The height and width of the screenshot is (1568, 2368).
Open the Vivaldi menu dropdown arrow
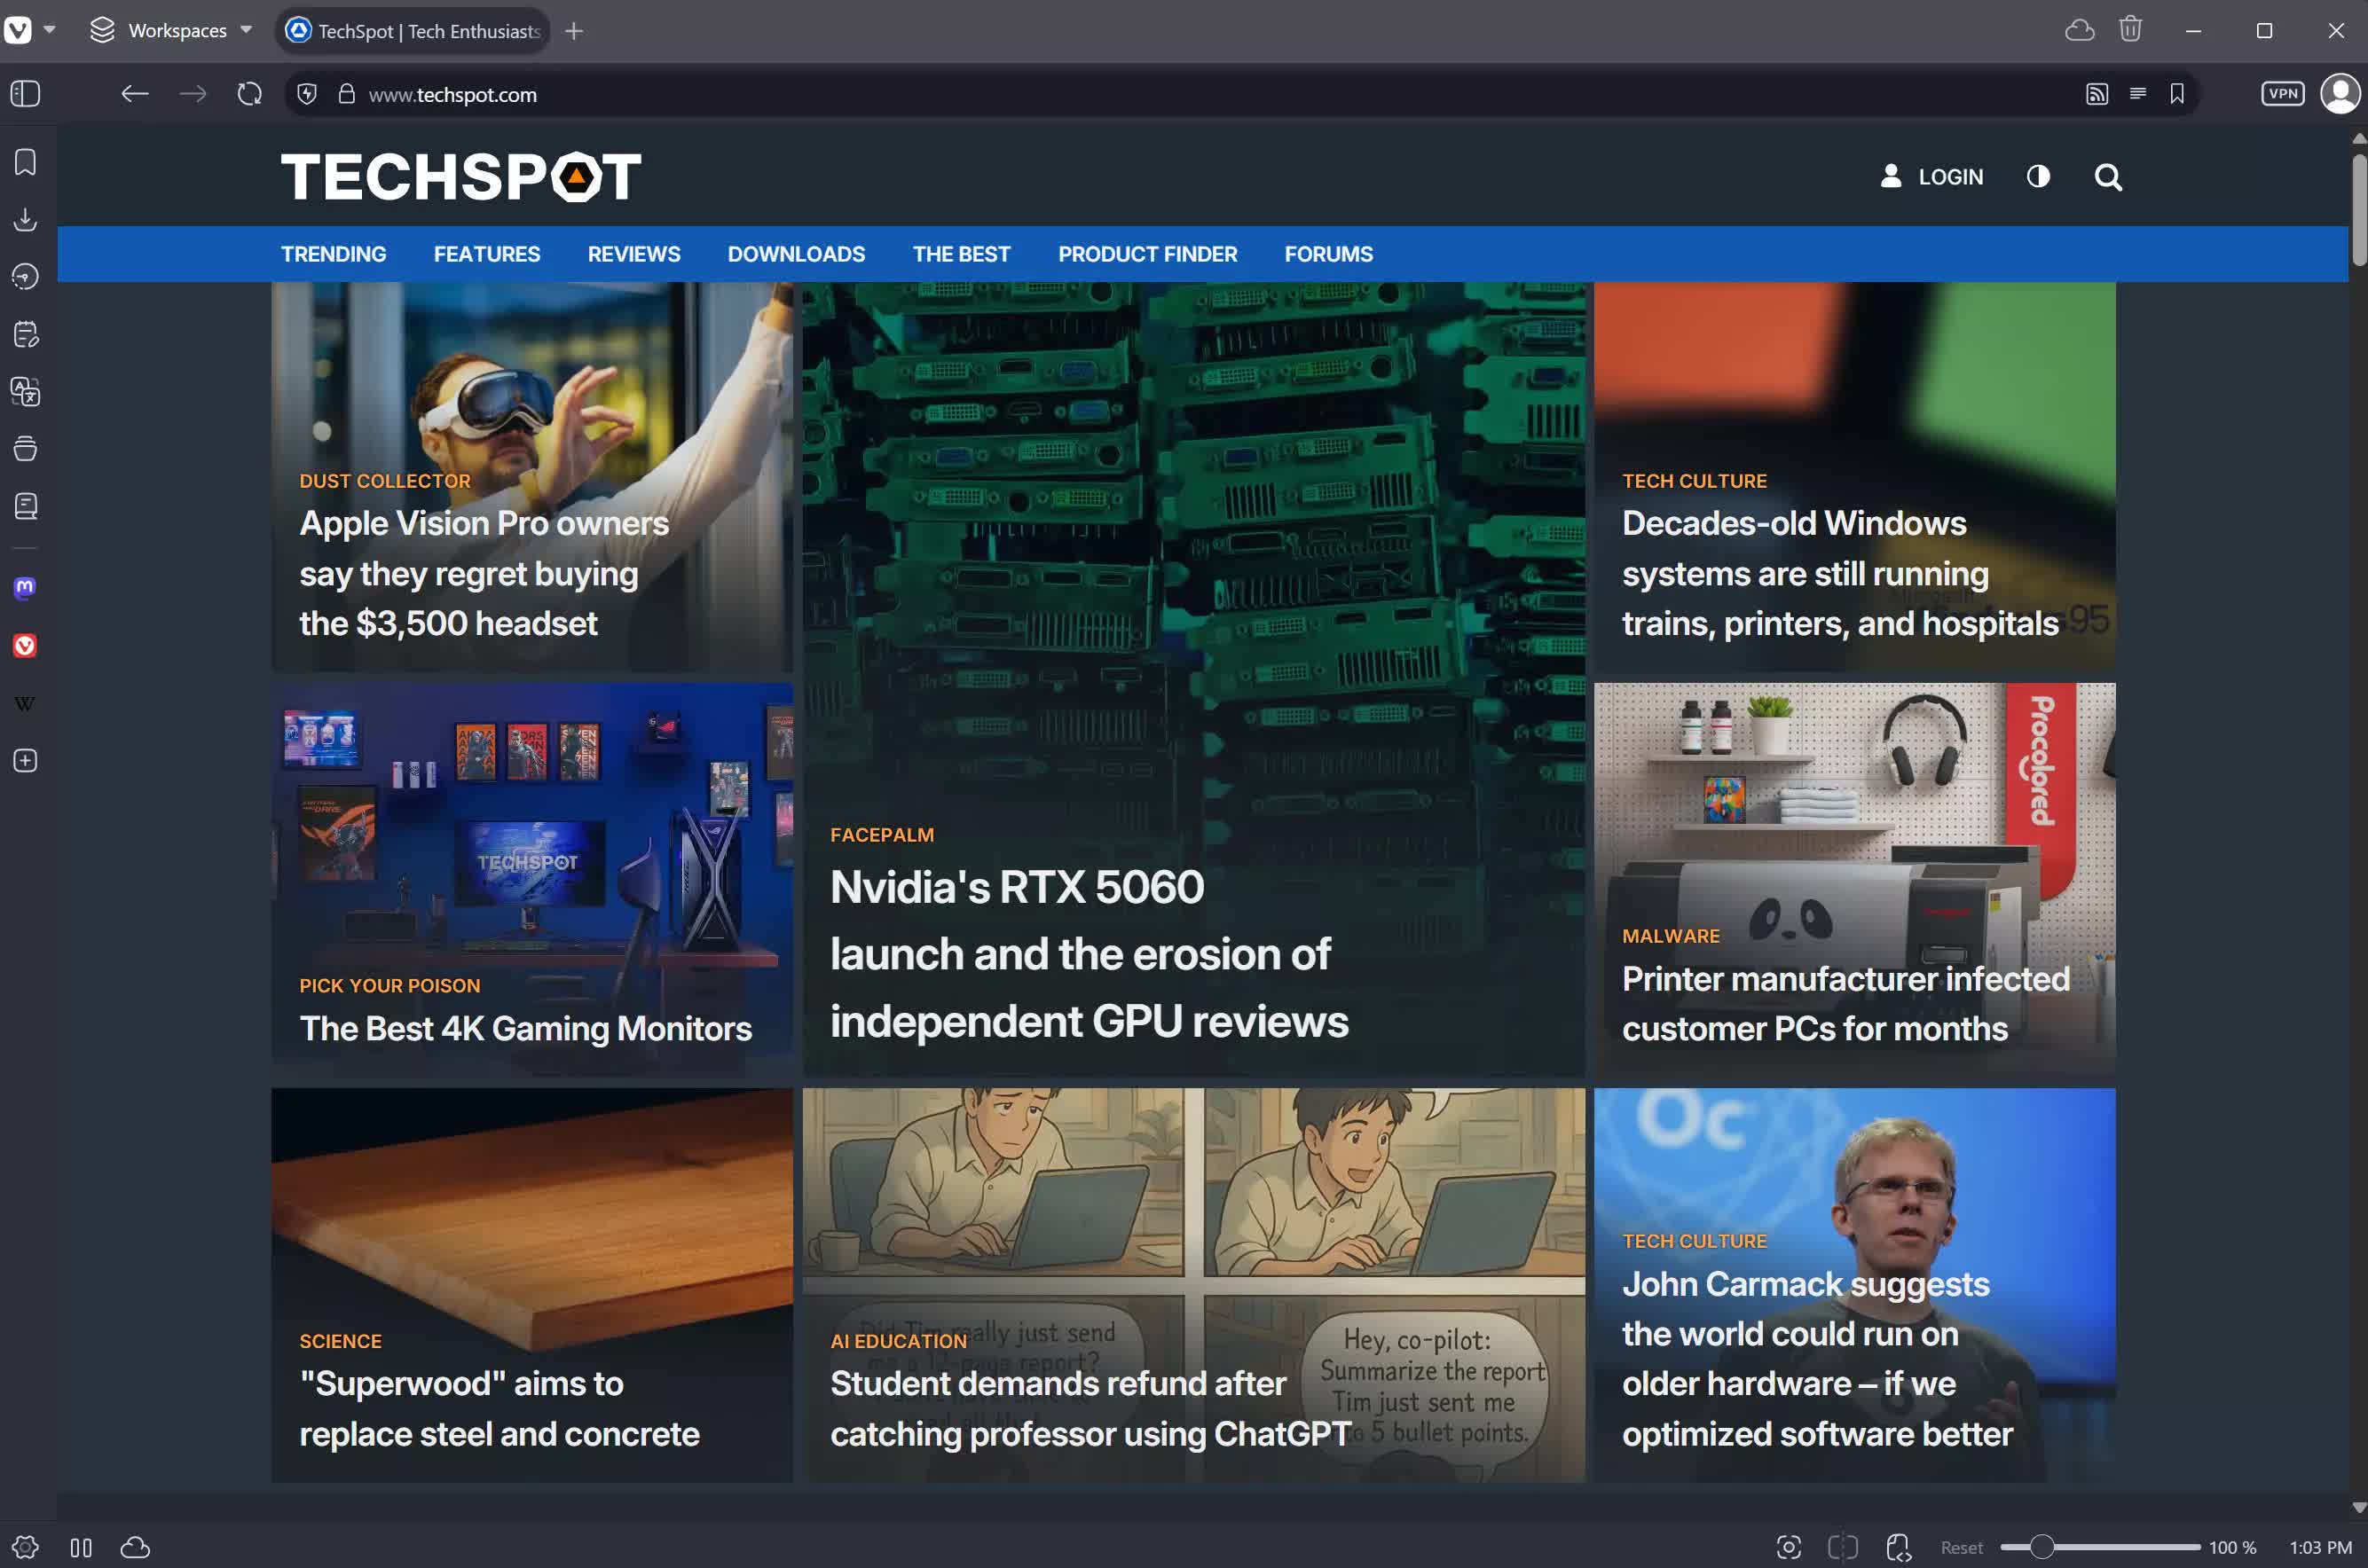click(49, 30)
